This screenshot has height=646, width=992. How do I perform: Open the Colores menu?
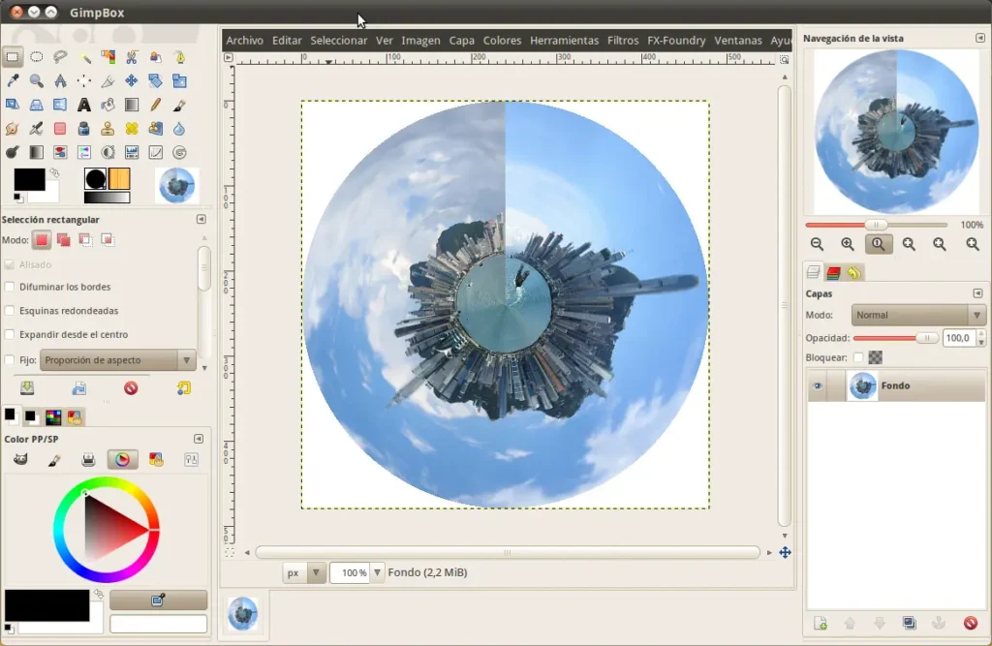click(502, 41)
